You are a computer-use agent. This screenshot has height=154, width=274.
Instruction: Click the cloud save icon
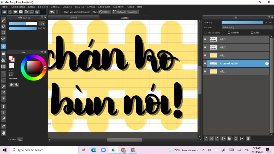pos(5,12)
